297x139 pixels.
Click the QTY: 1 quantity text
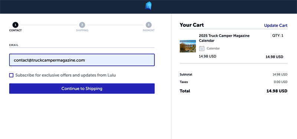278,35
